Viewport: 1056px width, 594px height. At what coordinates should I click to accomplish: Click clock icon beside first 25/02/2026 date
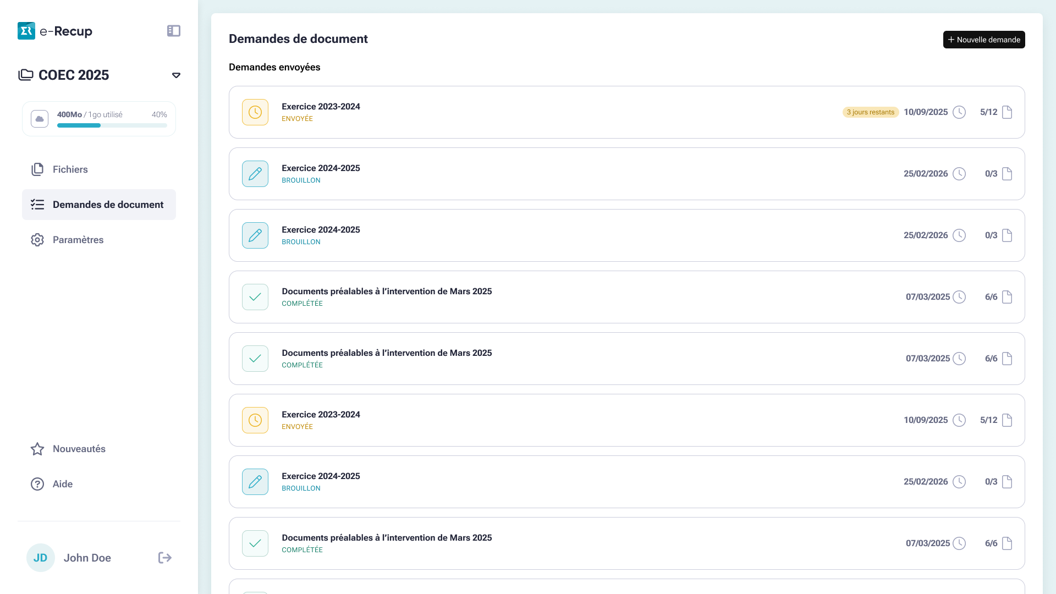(959, 174)
